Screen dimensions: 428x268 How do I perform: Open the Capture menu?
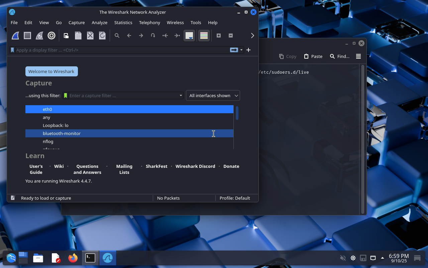point(77,22)
